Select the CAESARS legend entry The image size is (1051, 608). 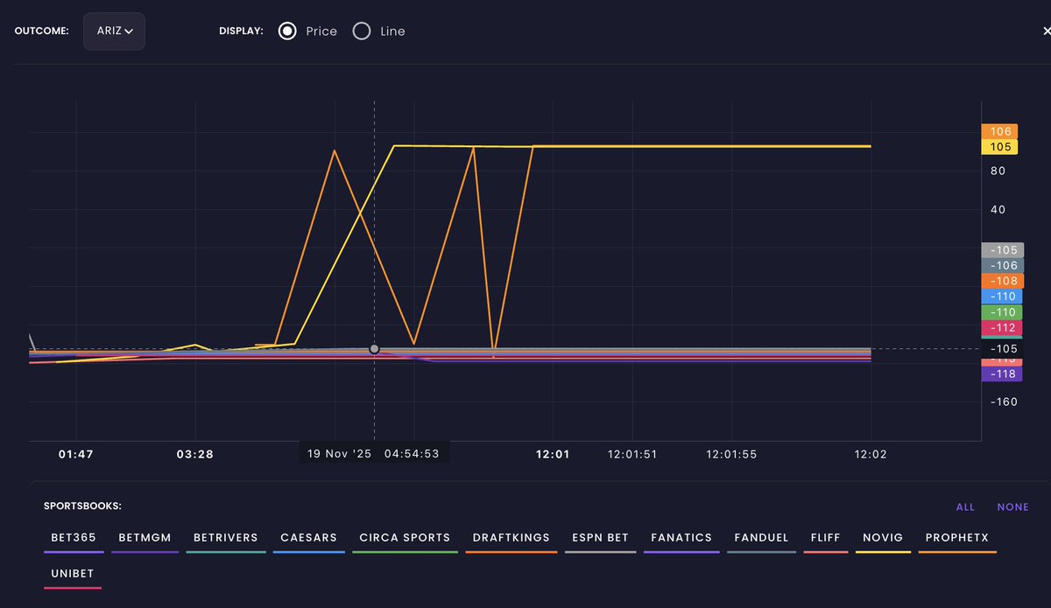308,537
